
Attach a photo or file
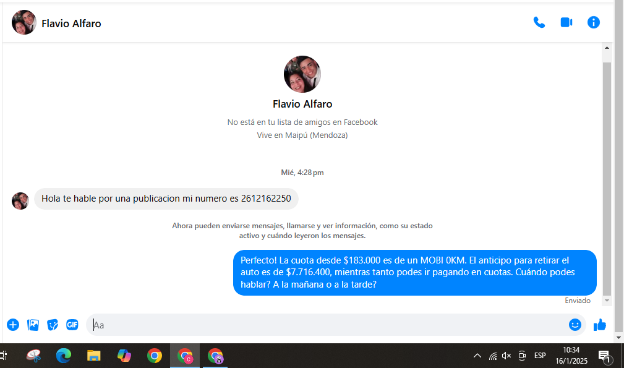click(33, 325)
